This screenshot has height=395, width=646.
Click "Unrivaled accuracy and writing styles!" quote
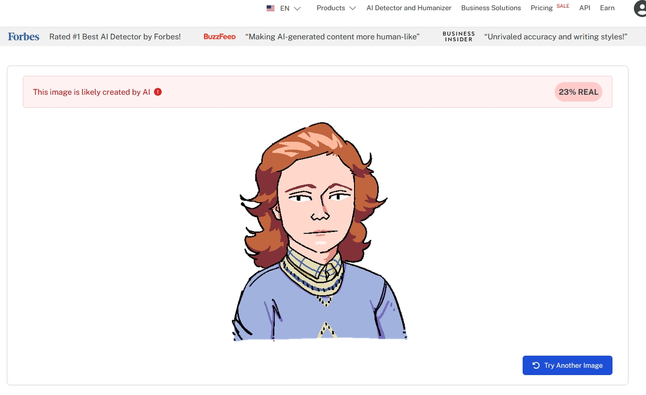(556, 37)
